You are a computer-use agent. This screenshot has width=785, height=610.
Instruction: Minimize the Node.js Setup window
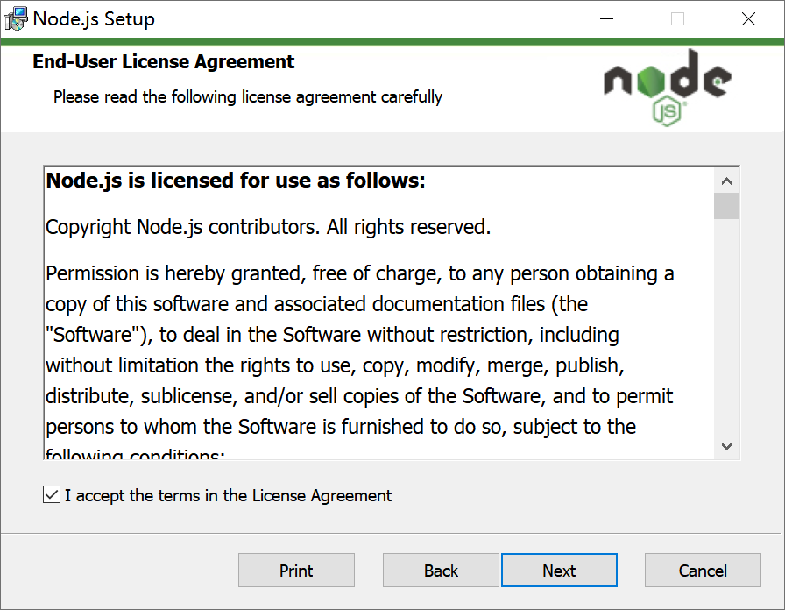click(606, 18)
